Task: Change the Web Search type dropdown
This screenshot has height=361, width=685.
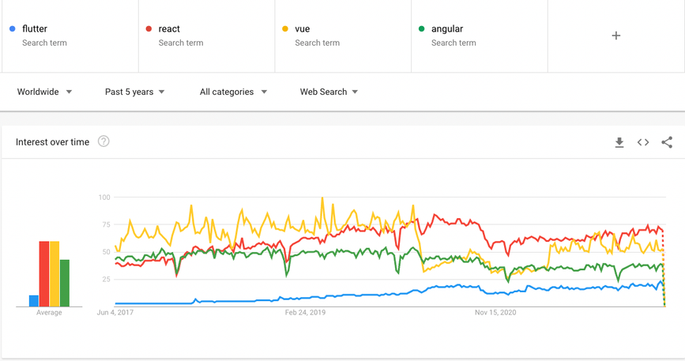Action: (329, 92)
